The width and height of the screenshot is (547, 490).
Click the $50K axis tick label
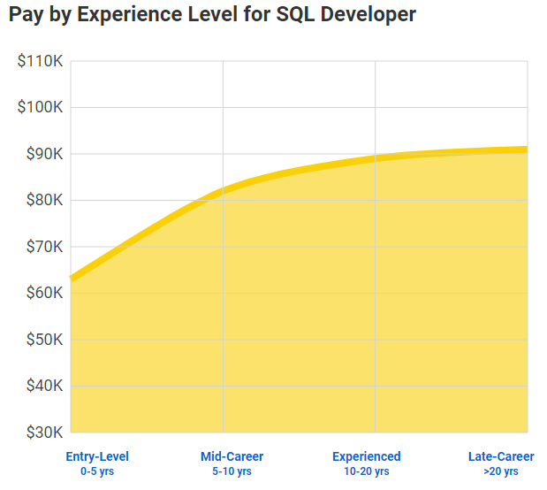point(42,340)
